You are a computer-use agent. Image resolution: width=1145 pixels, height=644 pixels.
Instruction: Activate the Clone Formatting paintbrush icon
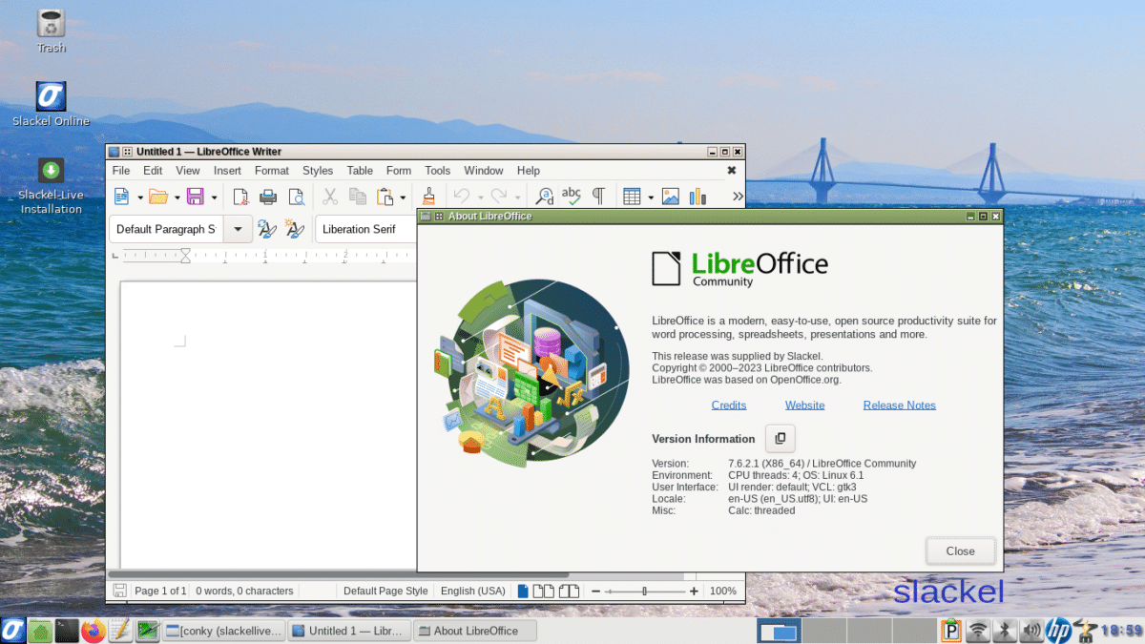pyautogui.click(x=429, y=197)
